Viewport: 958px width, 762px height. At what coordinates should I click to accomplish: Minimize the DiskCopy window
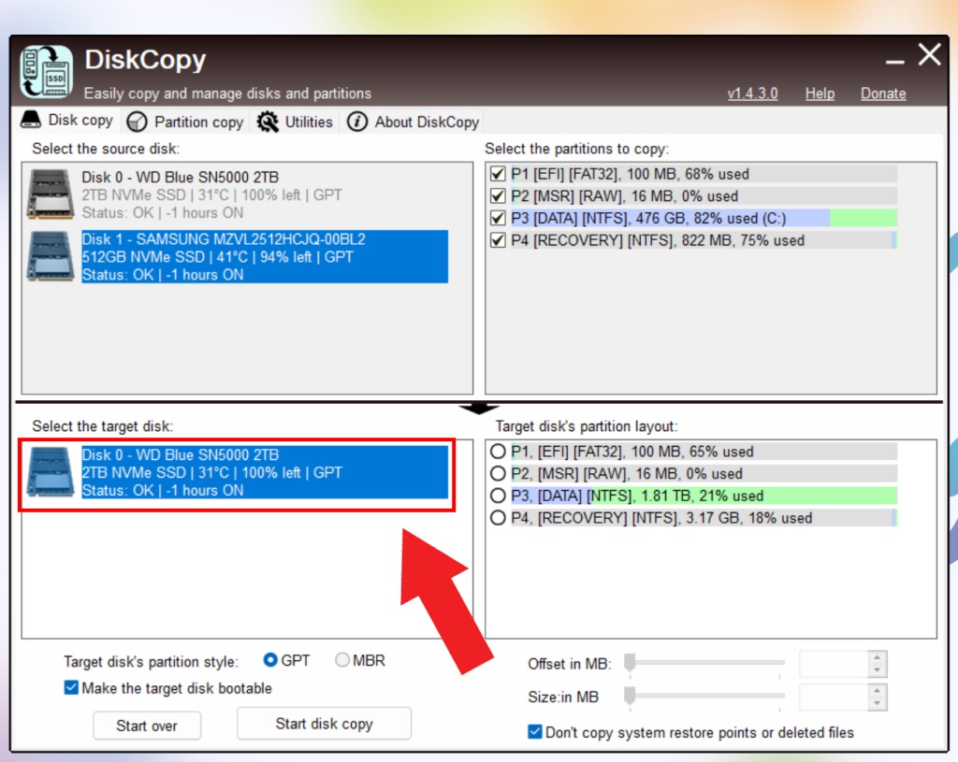pyautogui.click(x=895, y=62)
